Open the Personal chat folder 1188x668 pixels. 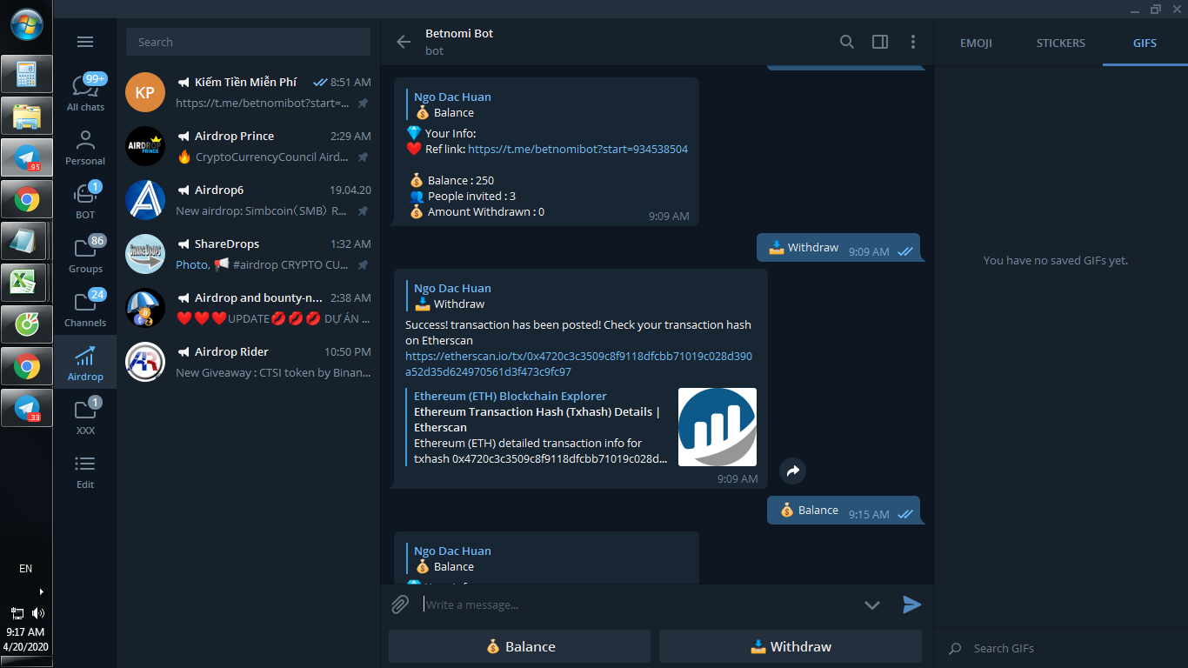tap(85, 147)
